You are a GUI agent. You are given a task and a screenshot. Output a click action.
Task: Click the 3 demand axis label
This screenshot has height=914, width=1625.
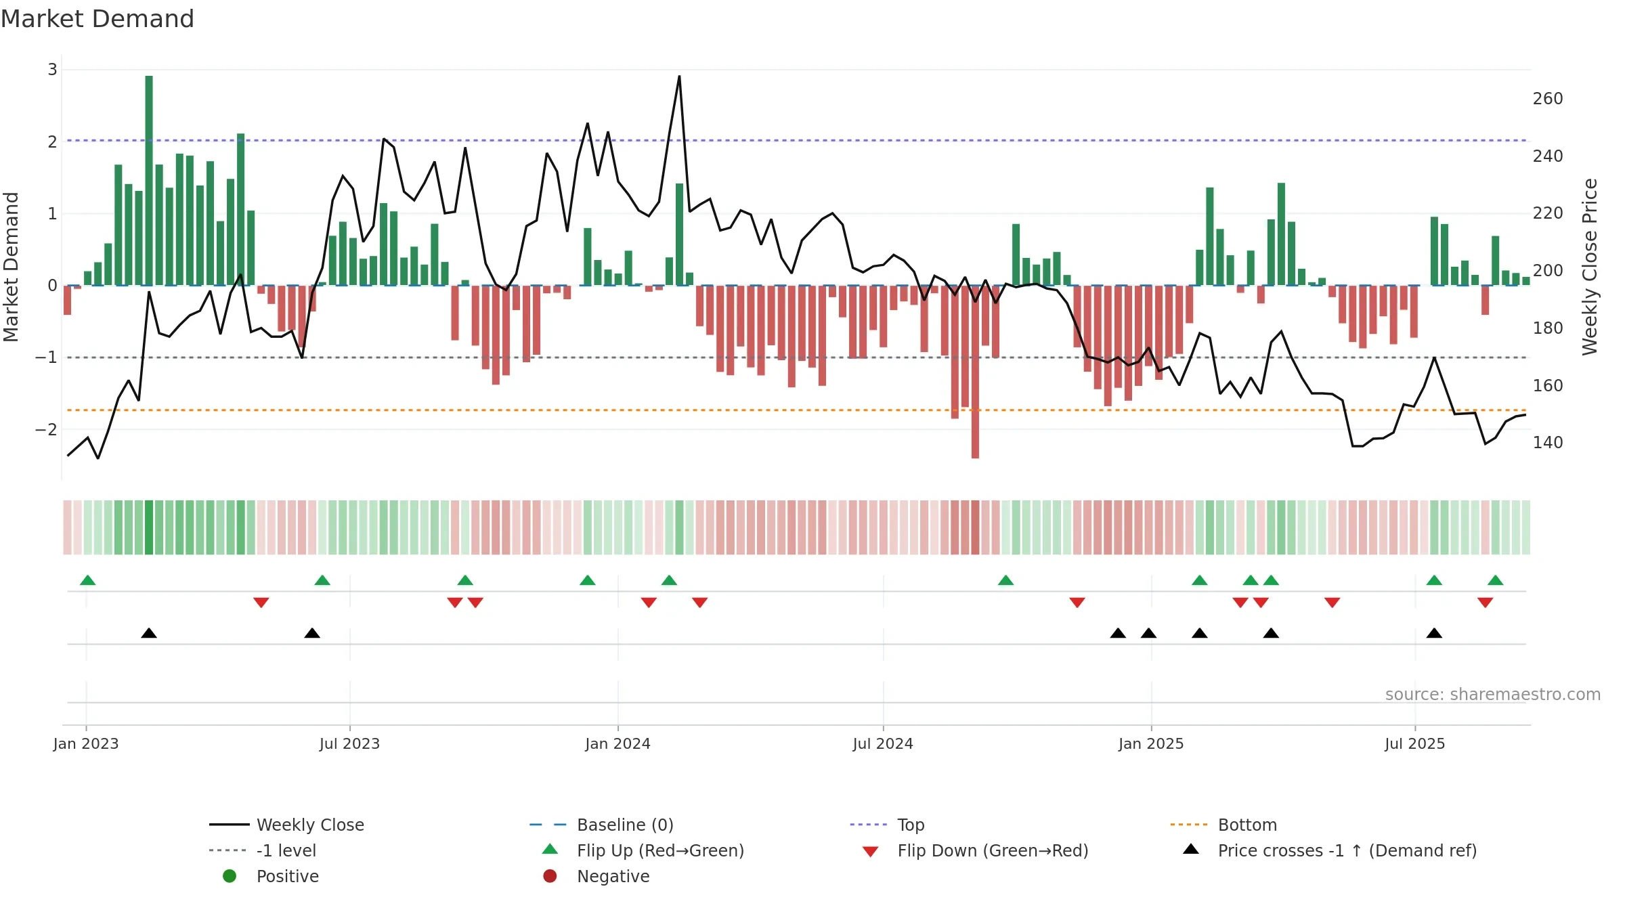coord(52,69)
